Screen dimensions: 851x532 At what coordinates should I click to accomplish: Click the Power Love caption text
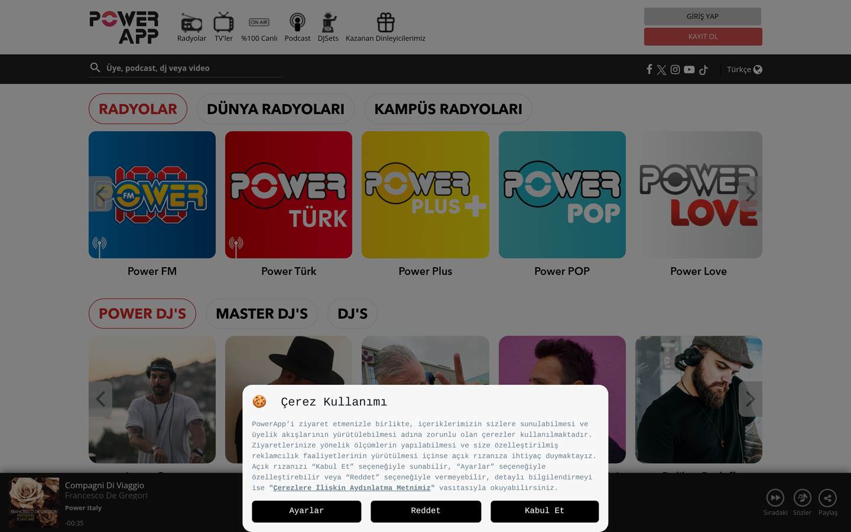click(x=699, y=271)
